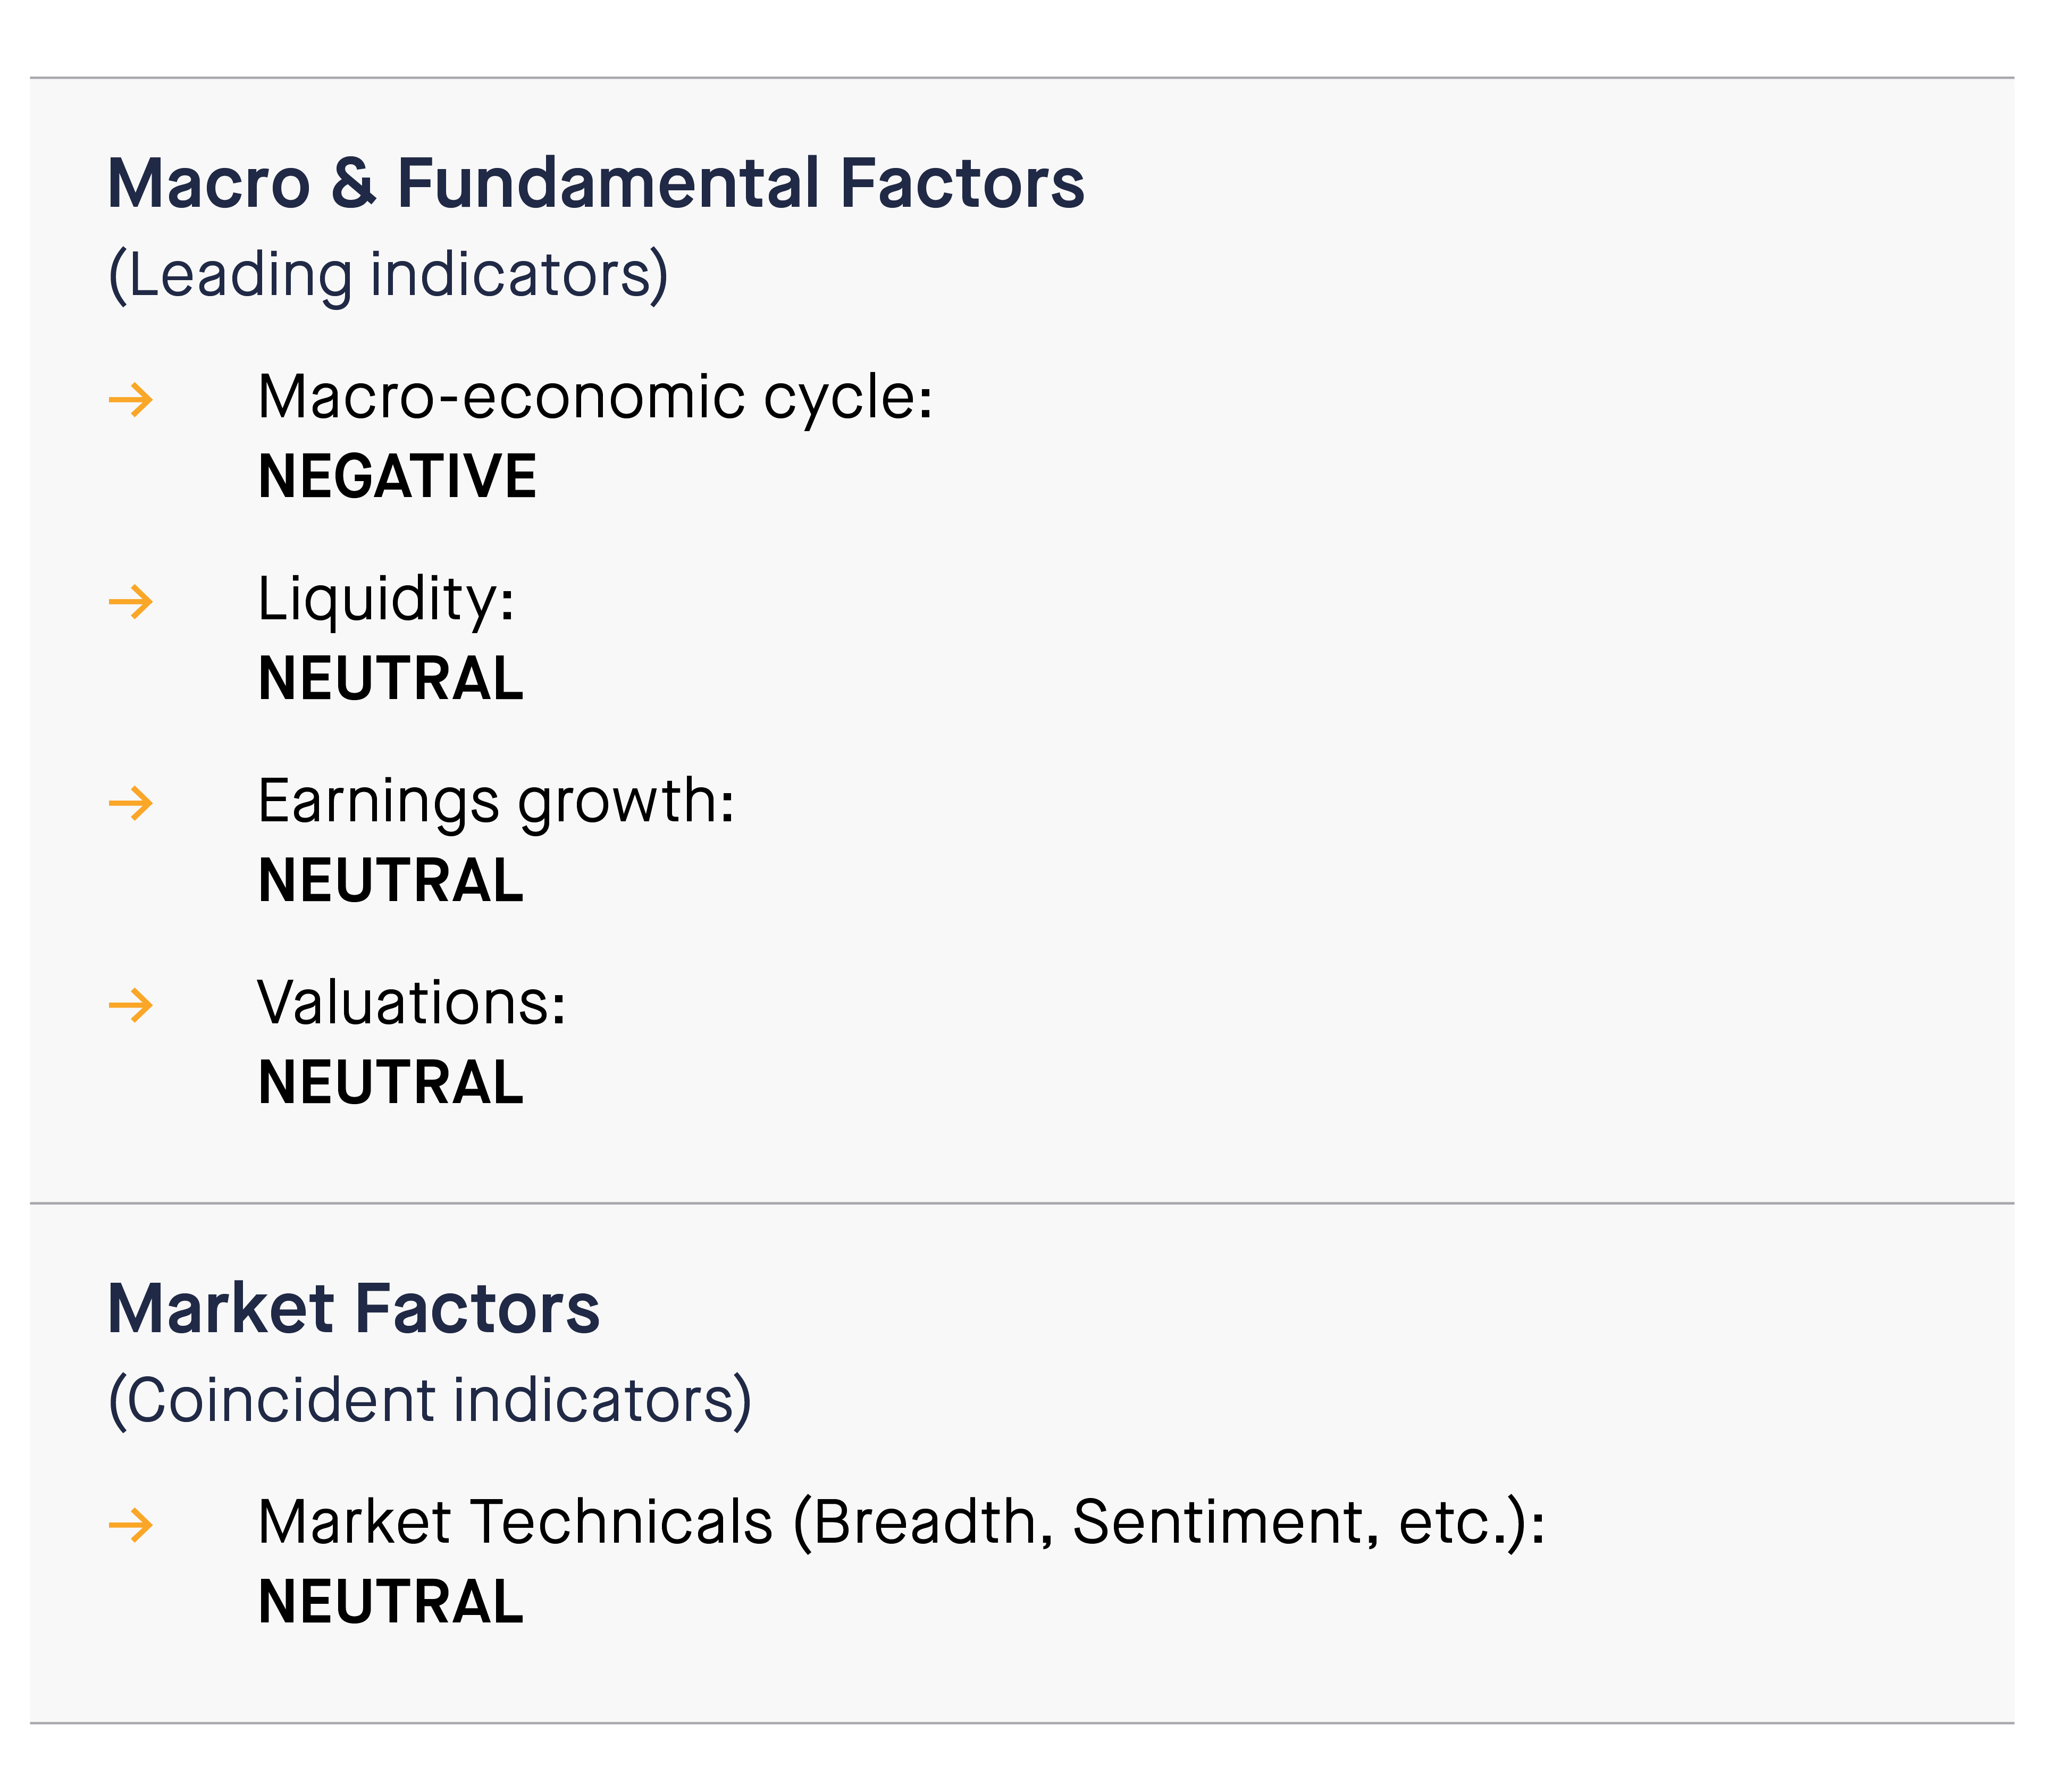Click the NEUTRAL rating under Liquidity

[x=391, y=679]
